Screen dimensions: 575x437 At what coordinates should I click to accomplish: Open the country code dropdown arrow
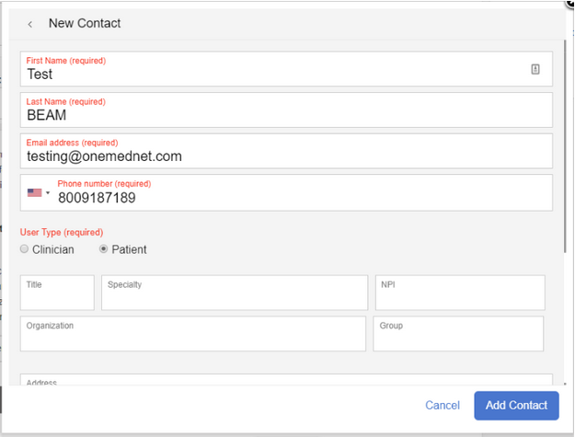click(x=48, y=193)
